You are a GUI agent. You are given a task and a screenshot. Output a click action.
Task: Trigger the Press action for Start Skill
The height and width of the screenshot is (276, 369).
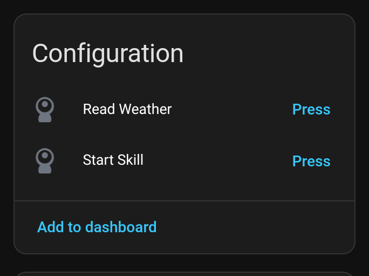coord(311,161)
